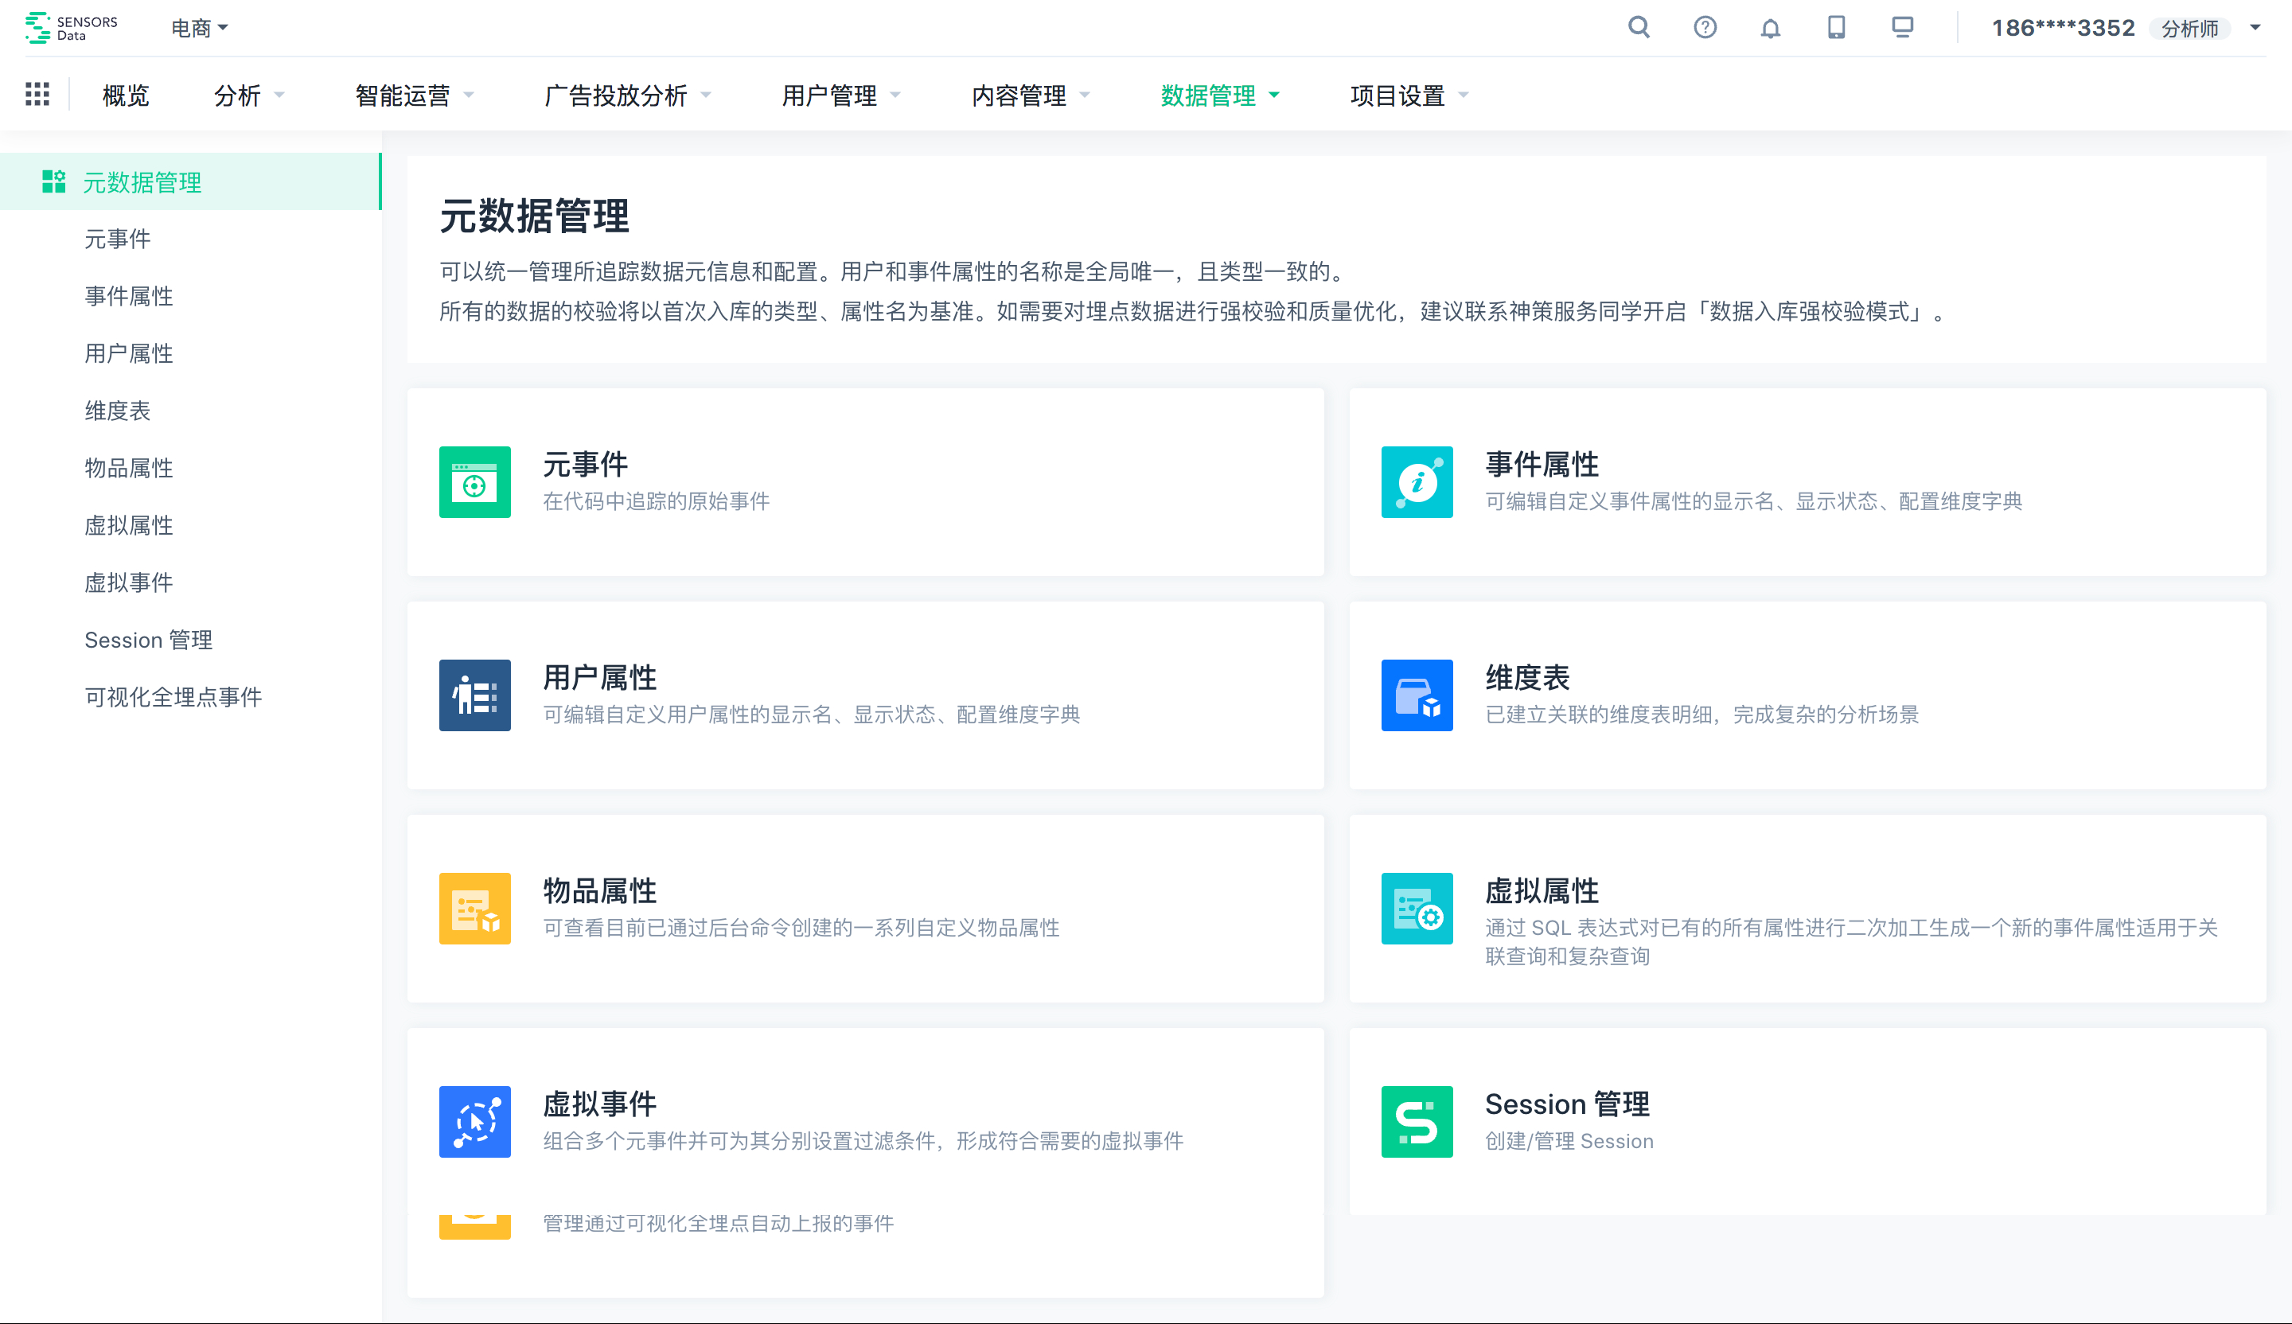Click the 186****3352 account name

pos(2063,28)
